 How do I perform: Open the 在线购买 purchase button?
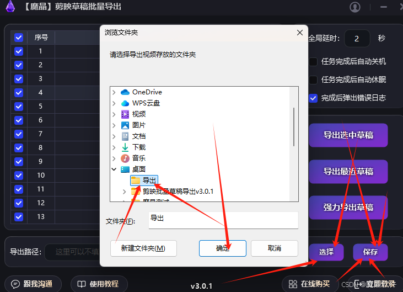point(310,284)
